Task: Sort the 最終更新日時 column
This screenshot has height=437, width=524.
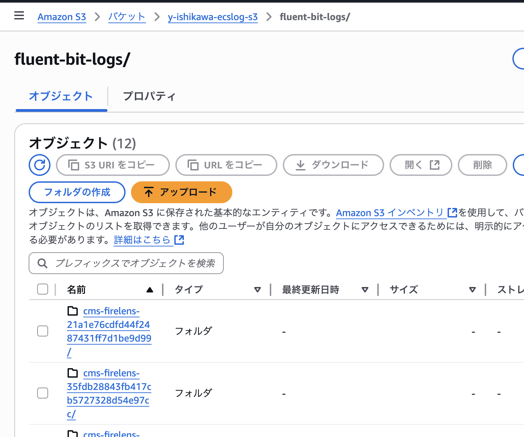Action: point(365,290)
